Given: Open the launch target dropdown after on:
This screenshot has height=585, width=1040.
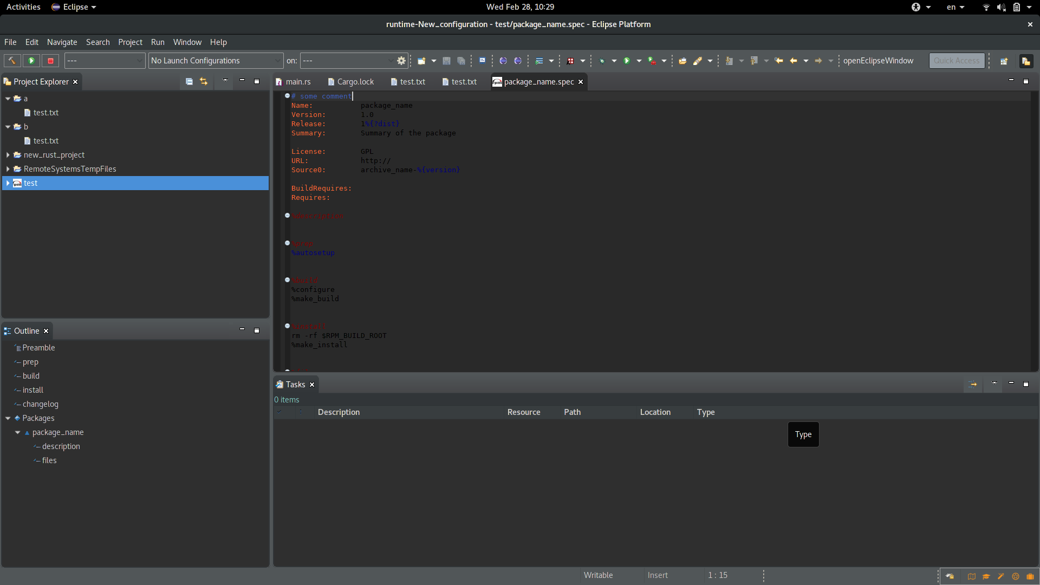Looking at the screenshot, I should tap(347, 61).
